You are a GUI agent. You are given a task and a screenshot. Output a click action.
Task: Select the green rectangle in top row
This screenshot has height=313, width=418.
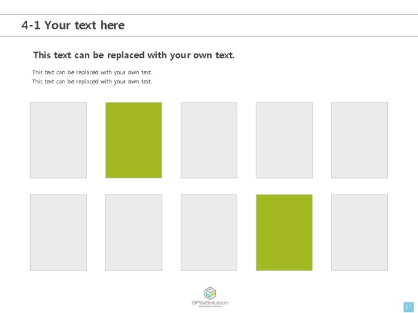(133, 140)
